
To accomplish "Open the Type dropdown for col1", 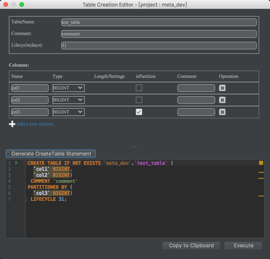I will pyautogui.click(x=69, y=88).
